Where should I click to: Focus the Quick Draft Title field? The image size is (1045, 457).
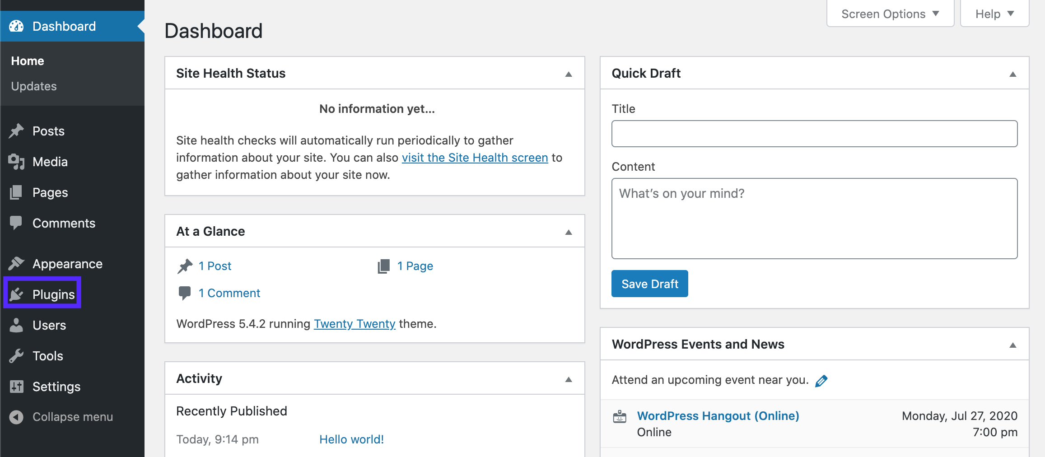814,134
